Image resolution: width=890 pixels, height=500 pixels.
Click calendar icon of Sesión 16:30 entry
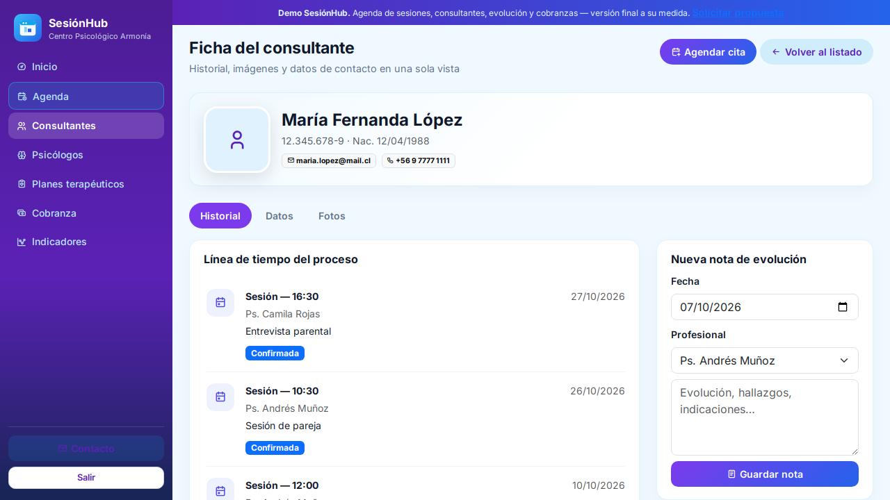coord(220,302)
